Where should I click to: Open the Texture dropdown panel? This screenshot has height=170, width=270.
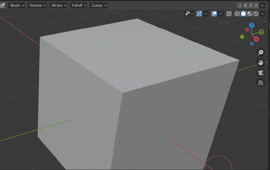(x=37, y=5)
